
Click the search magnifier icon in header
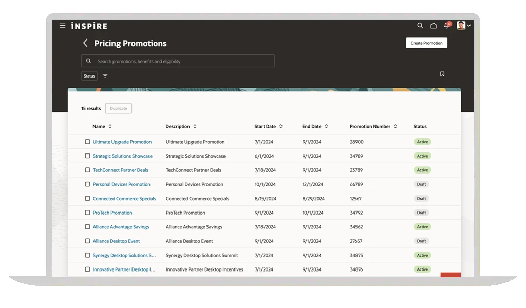pyautogui.click(x=420, y=26)
